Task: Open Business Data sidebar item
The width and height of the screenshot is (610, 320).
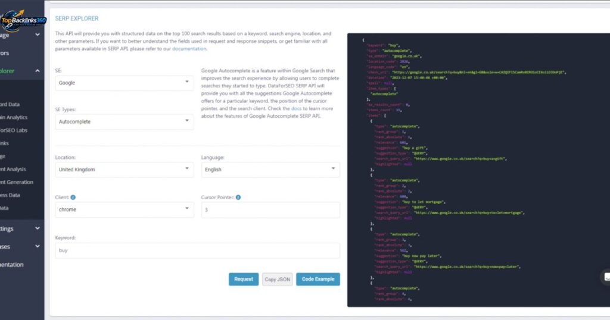Action: (x=10, y=195)
